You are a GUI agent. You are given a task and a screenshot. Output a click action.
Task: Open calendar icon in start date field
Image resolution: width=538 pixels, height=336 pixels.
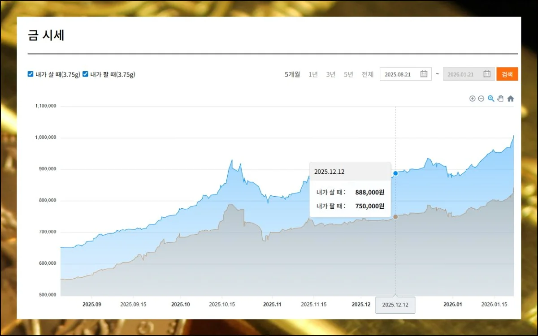click(x=424, y=74)
